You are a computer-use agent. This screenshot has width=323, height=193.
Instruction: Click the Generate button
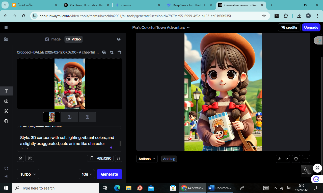(110, 174)
